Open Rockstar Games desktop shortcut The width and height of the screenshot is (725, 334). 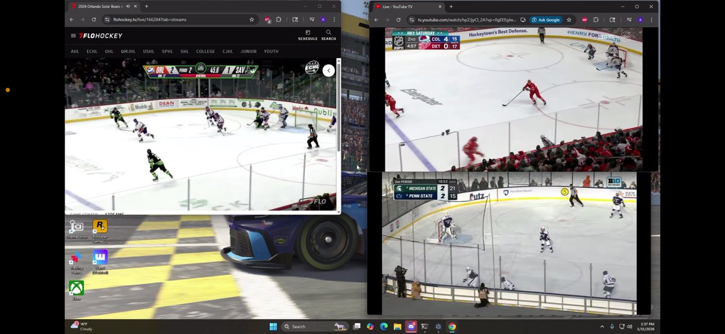point(100,231)
